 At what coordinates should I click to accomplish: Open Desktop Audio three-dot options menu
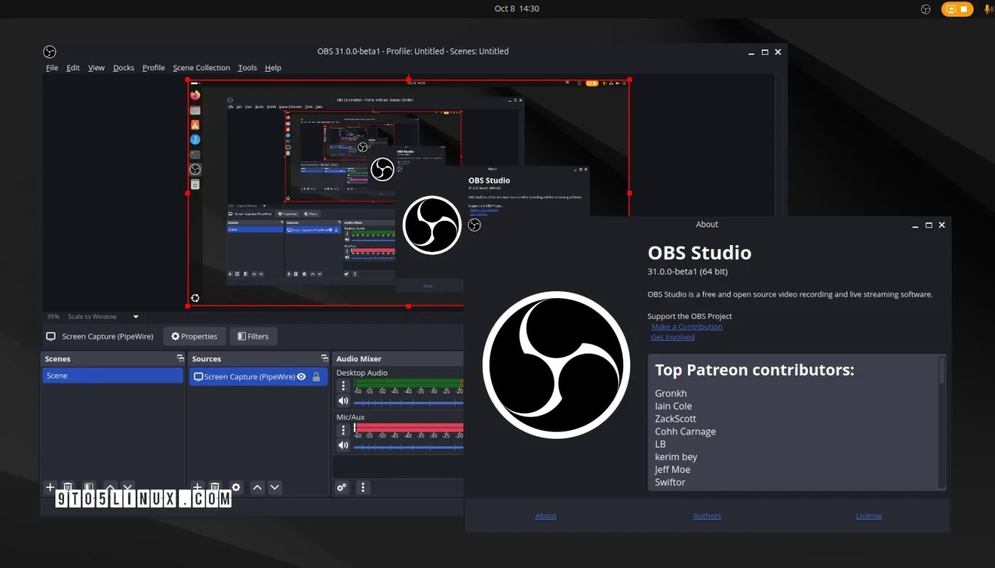pyautogui.click(x=343, y=386)
